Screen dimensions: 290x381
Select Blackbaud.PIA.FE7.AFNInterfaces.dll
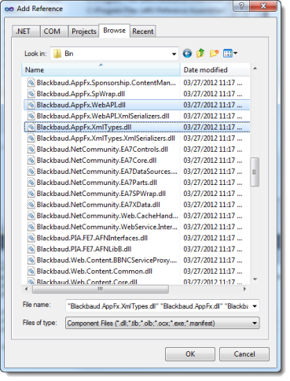point(92,238)
